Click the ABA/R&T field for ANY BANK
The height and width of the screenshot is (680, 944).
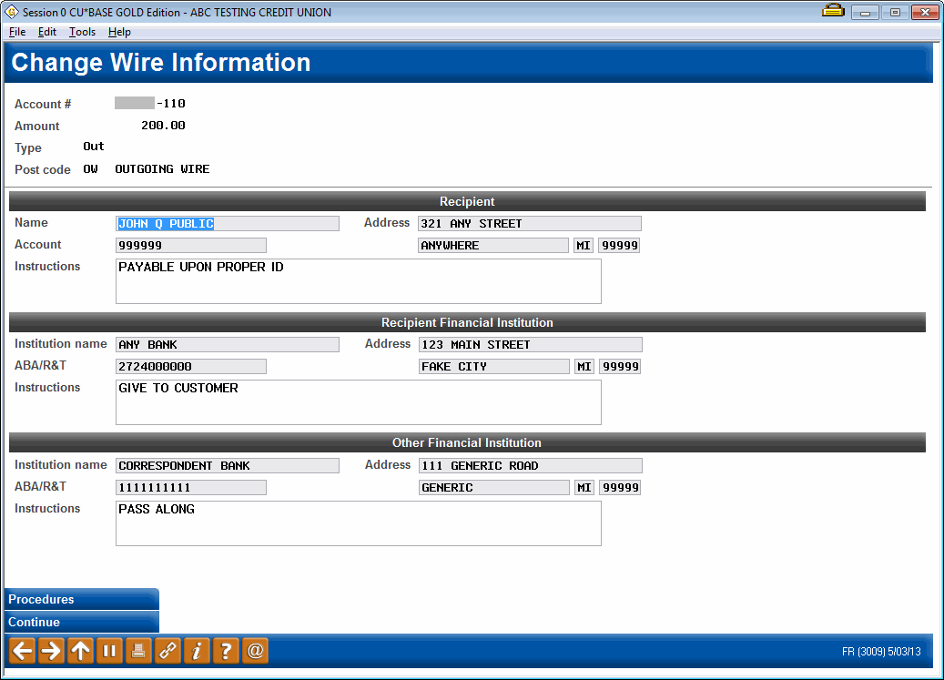tap(190, 366)
